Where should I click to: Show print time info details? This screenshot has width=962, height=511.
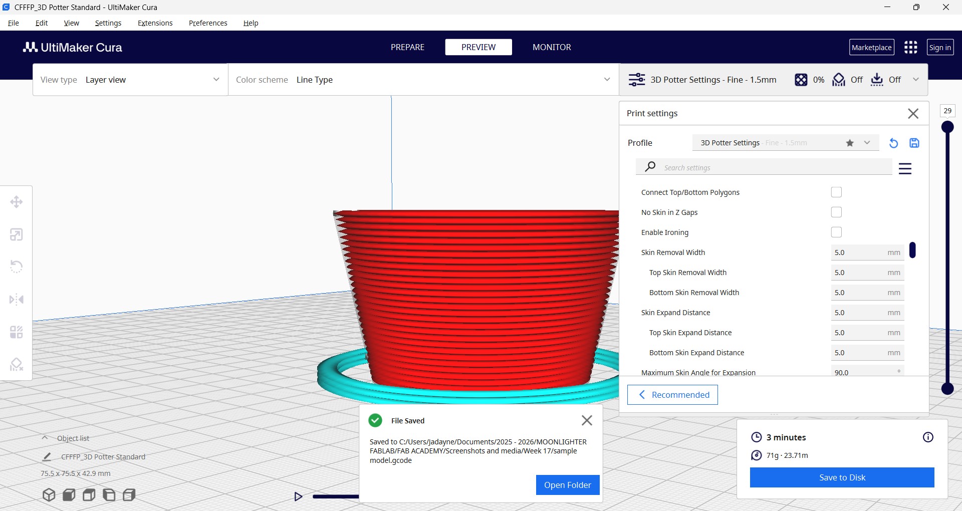point(928,437)
